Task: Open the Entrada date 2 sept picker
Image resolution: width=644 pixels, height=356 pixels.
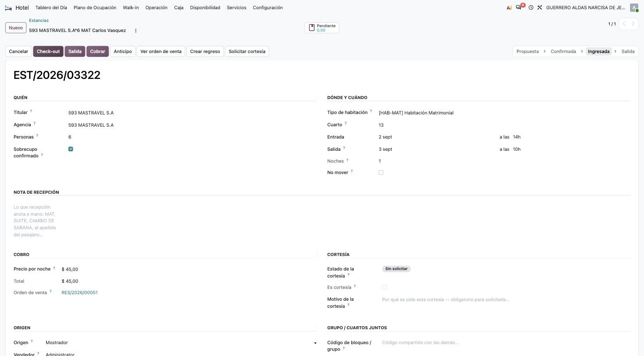Action: click(x=385, y=137)
